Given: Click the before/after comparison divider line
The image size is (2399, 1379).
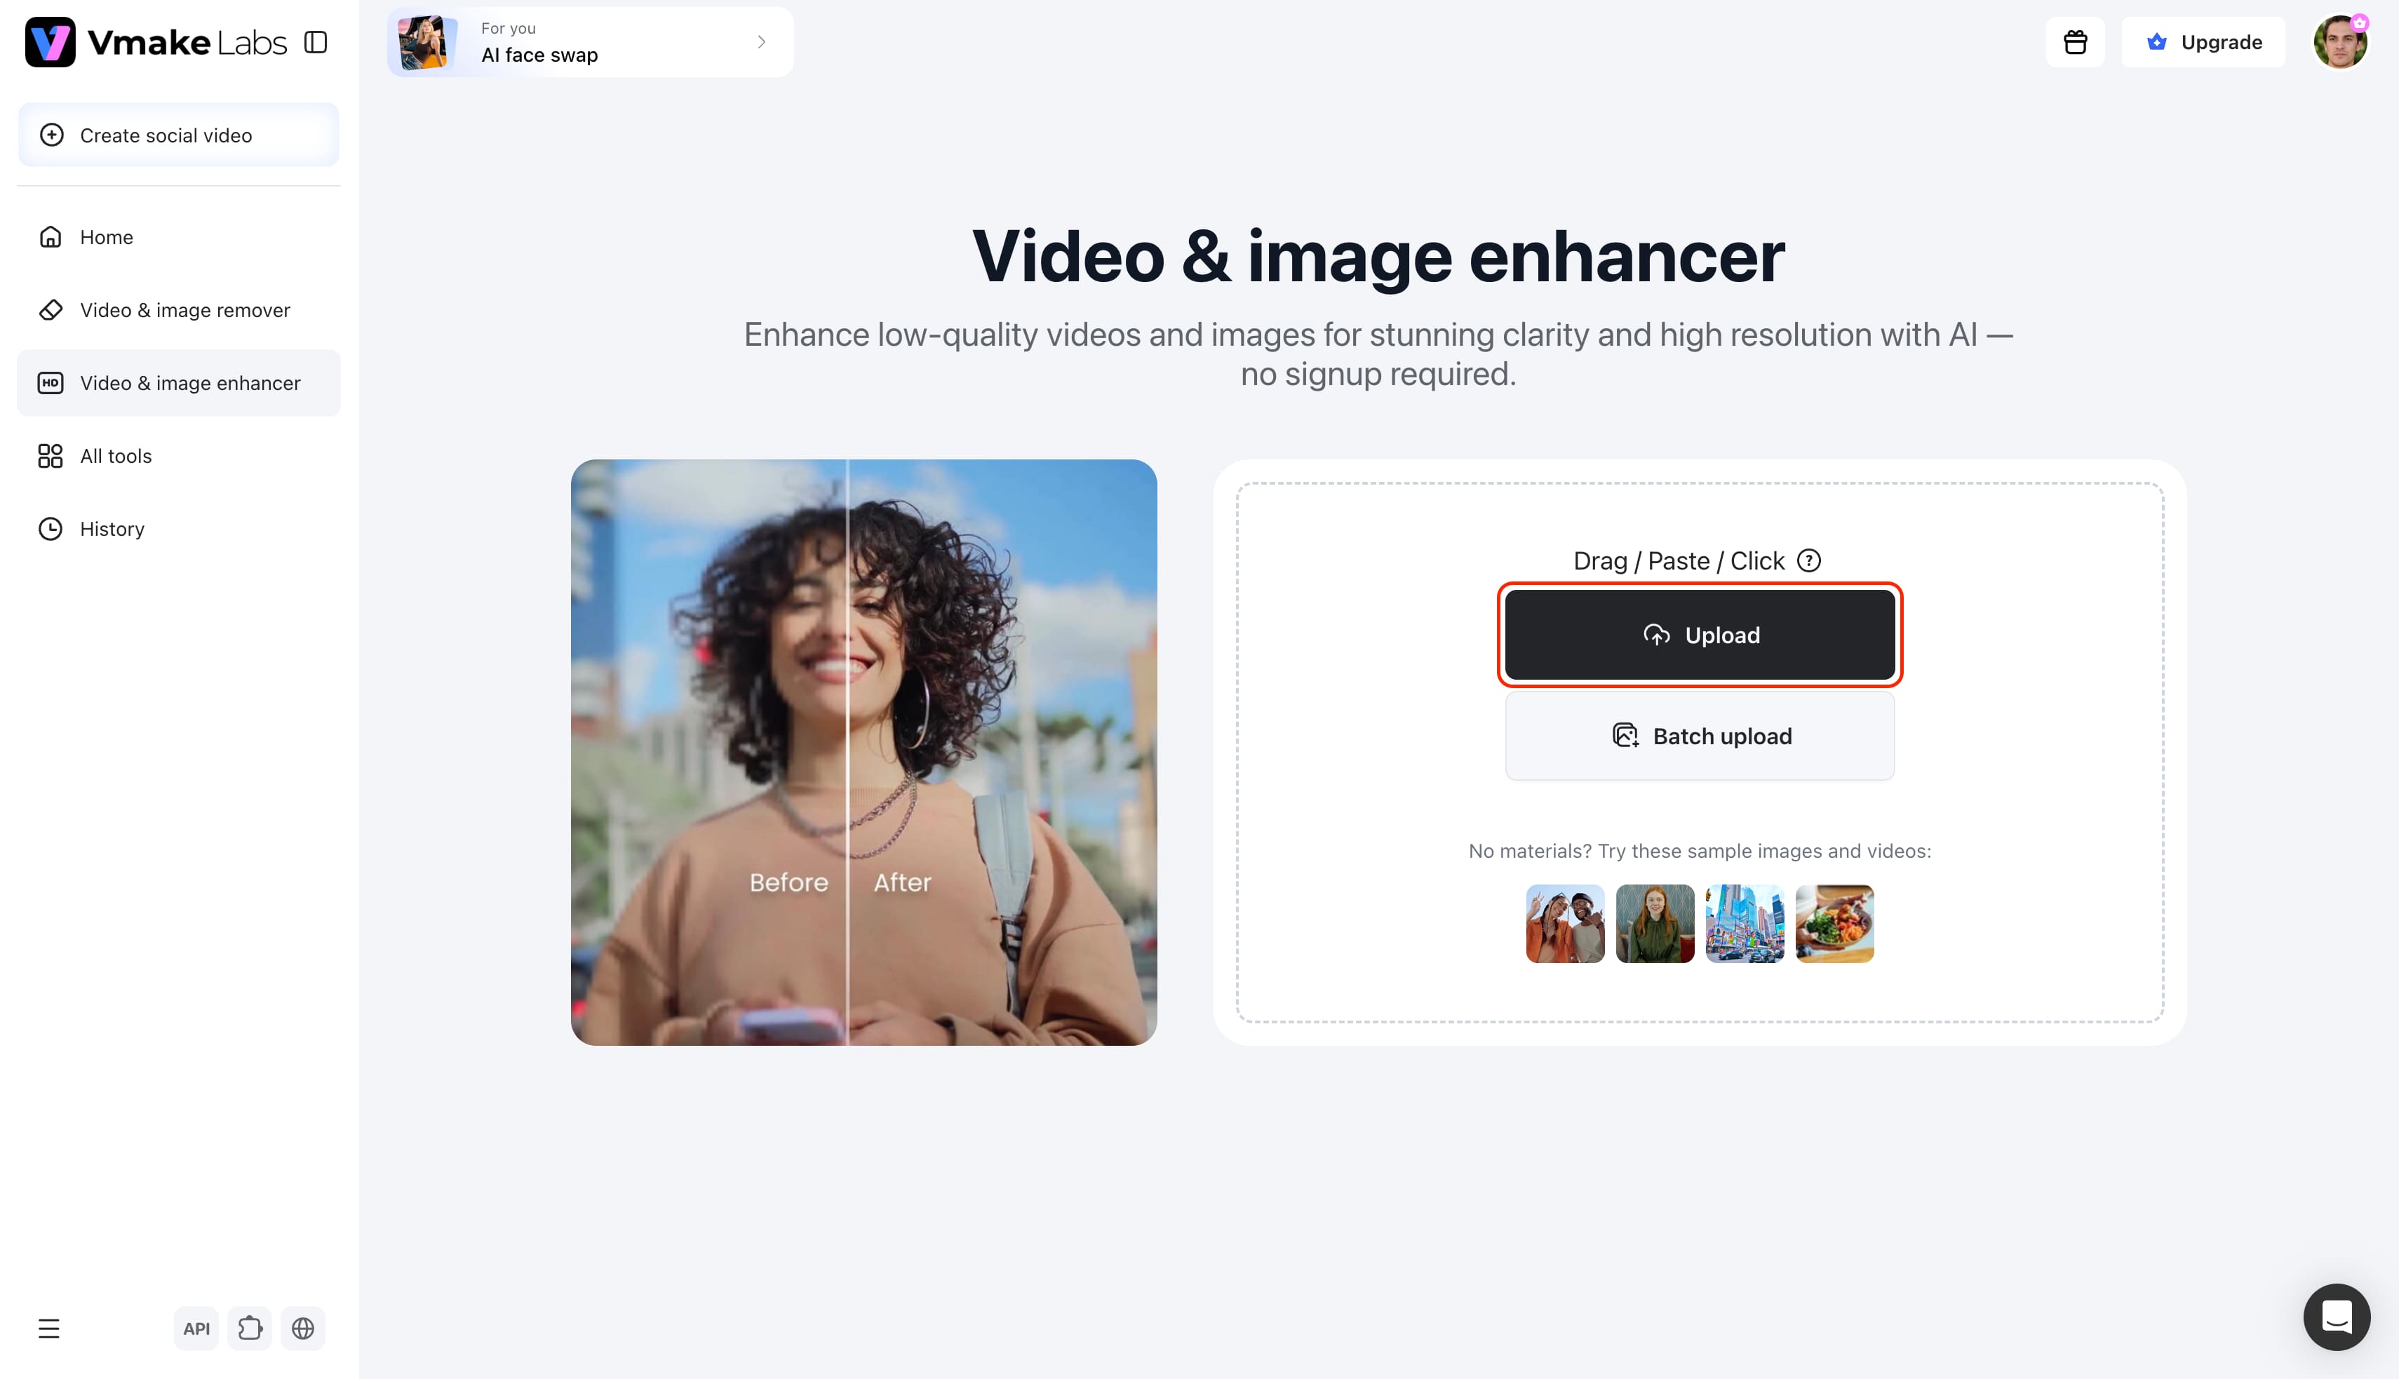Looking at the screenshot, I should (847, 752).
